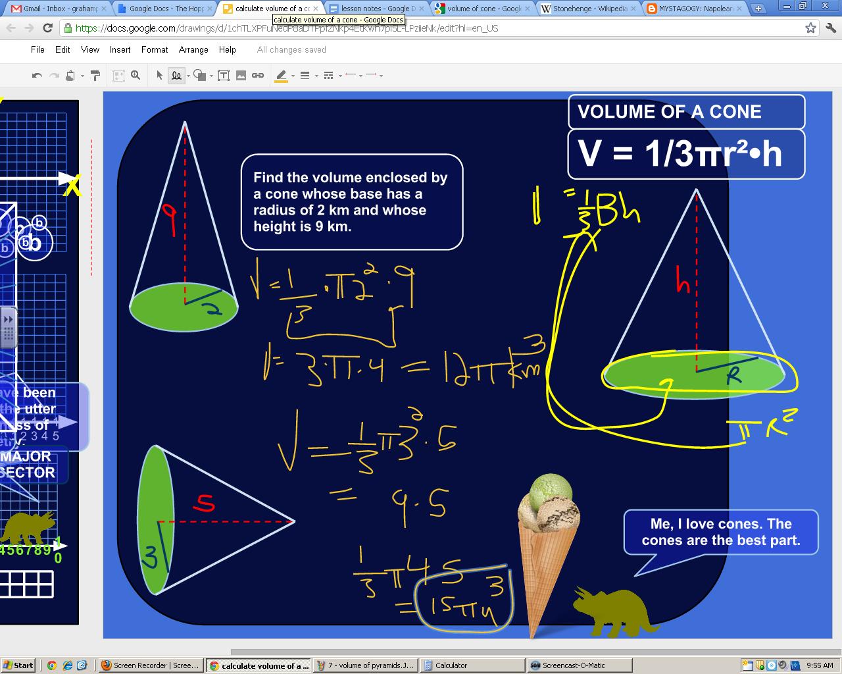Click the line color pencil icon
842x674 pixels.
[x=282, y=76]
